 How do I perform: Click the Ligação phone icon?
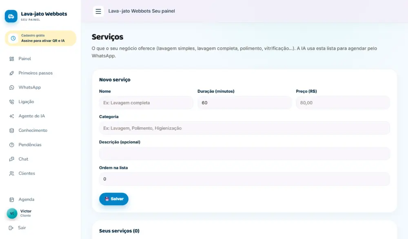[x=12, y=102]
